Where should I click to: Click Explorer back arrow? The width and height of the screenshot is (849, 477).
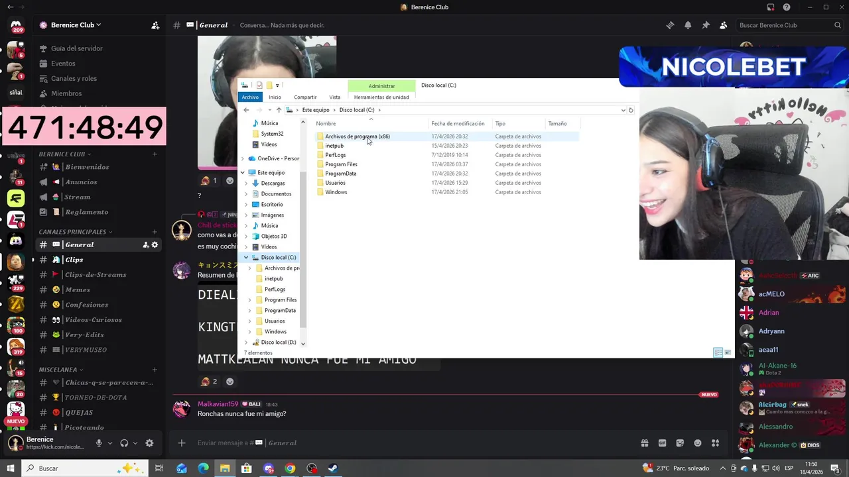pos(246,110)
